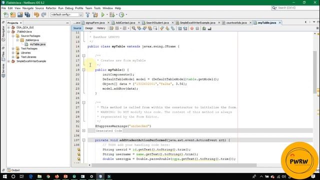The image size is (320, 180).
Task: Switch to the signupForm.java tab
Action: pyautogui.click(x=95, y=22)
